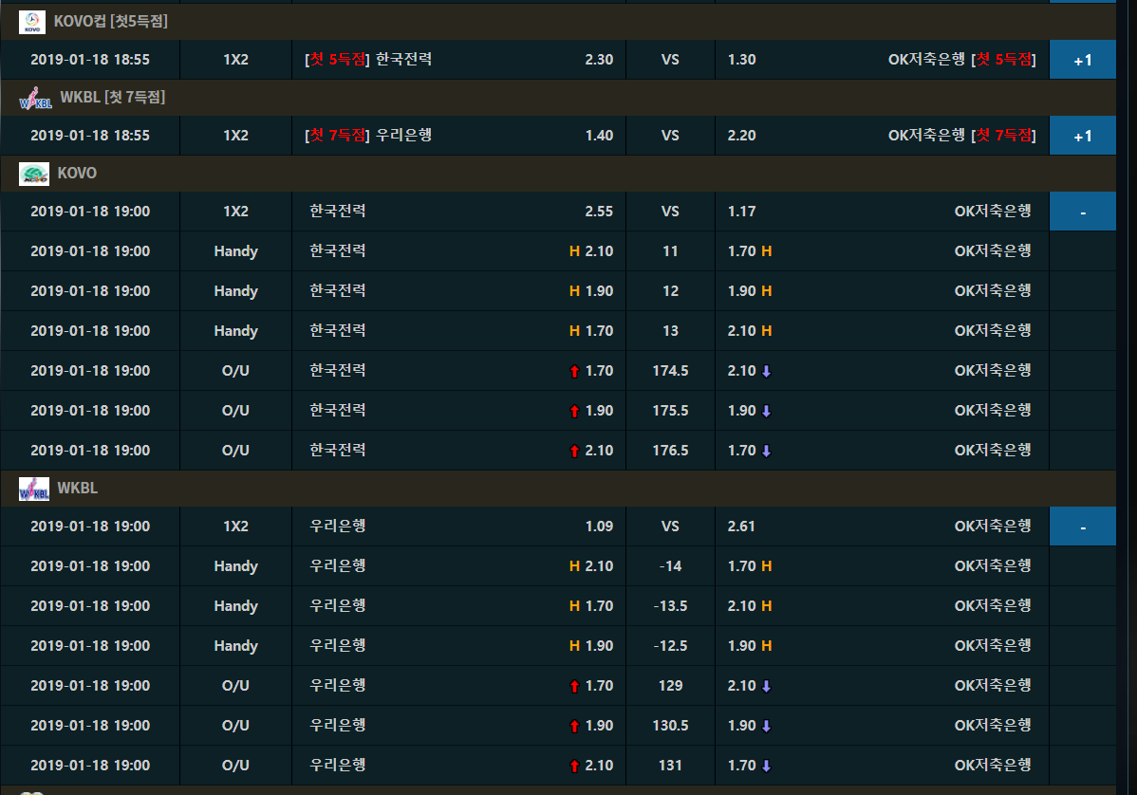Click the 130.5 over/under line value
Viewport: 1137px width, 795px height.
[670, 726]
